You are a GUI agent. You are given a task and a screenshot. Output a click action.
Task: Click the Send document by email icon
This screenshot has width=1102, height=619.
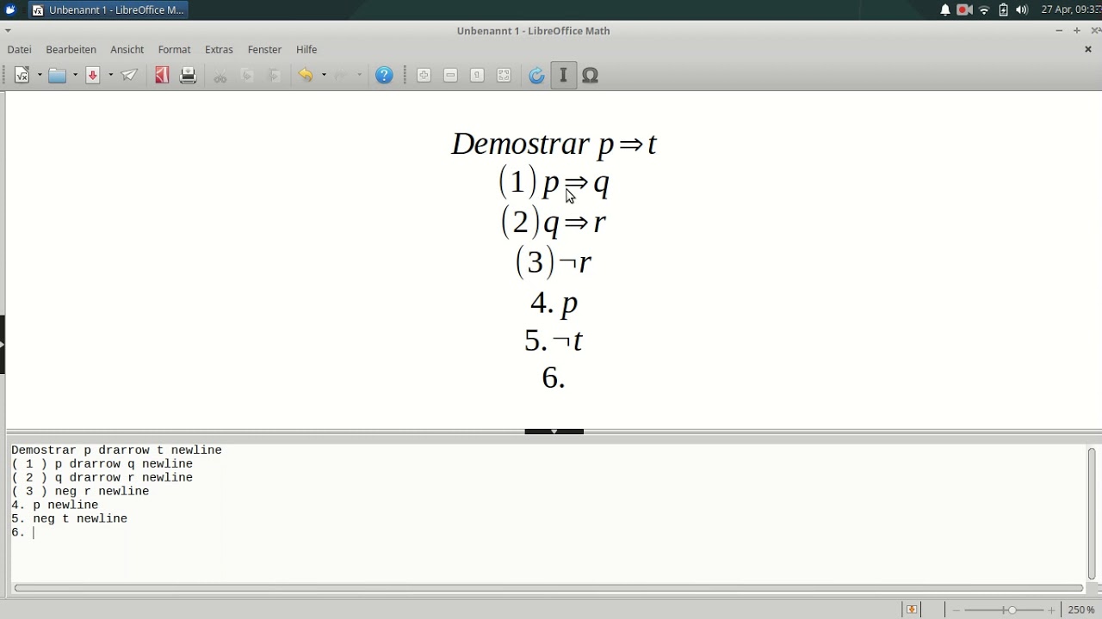click(x=130, y=76)
